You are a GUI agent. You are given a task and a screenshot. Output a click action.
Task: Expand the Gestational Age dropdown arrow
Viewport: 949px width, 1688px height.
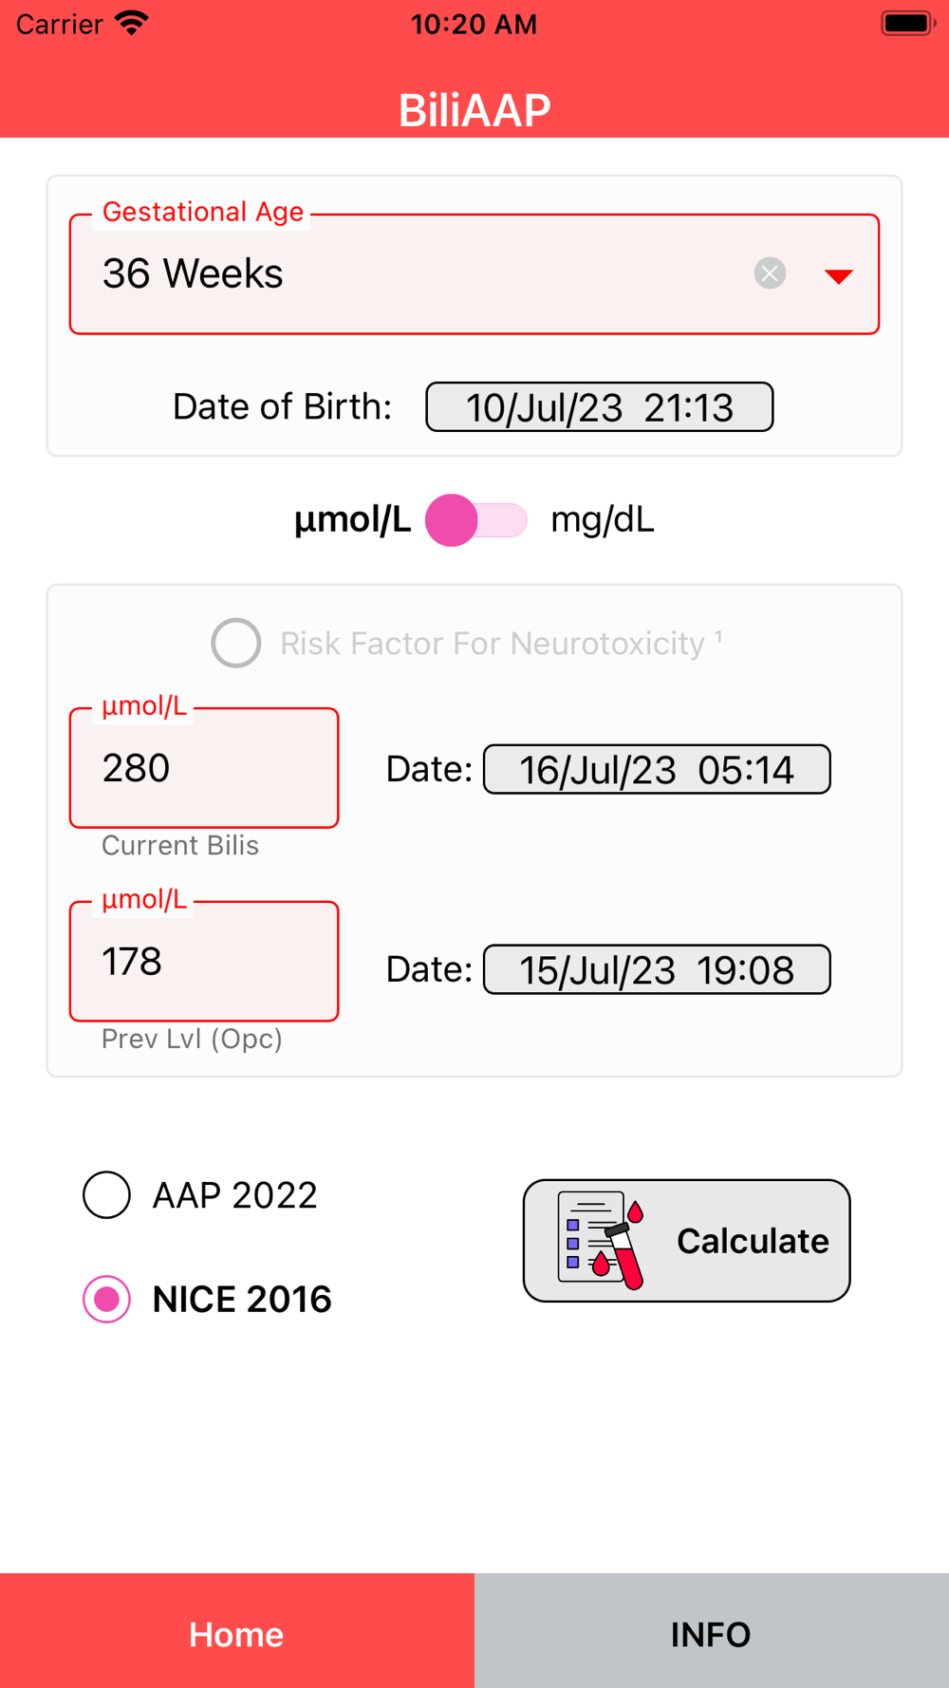[x=838, y=275]
